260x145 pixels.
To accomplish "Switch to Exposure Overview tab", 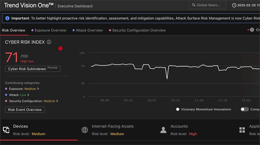I will pyautogui.click(x=49, y=30).
